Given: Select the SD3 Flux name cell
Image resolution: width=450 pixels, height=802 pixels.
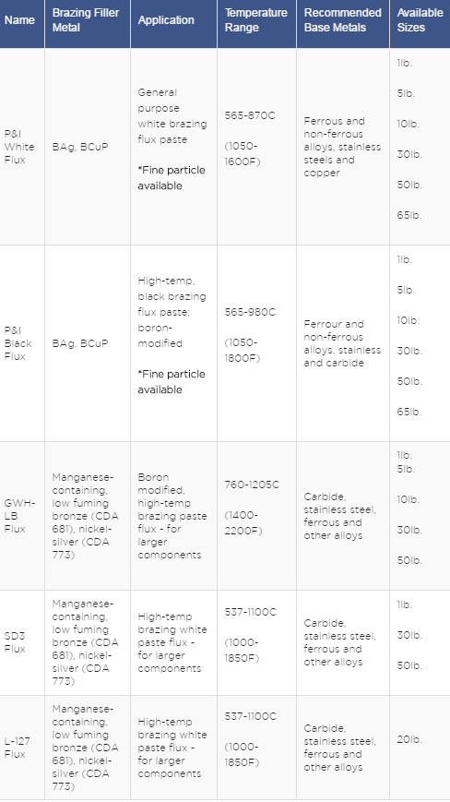Looking at the screenshot, I should (15, 642).
